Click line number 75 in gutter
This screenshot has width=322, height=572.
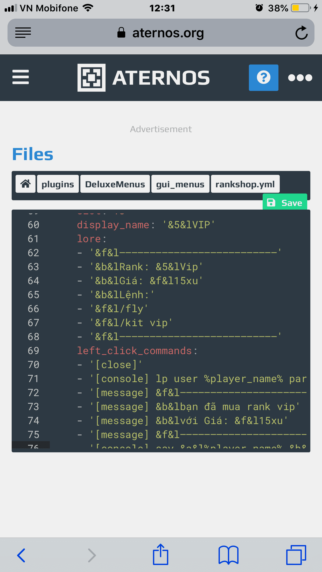33,435
